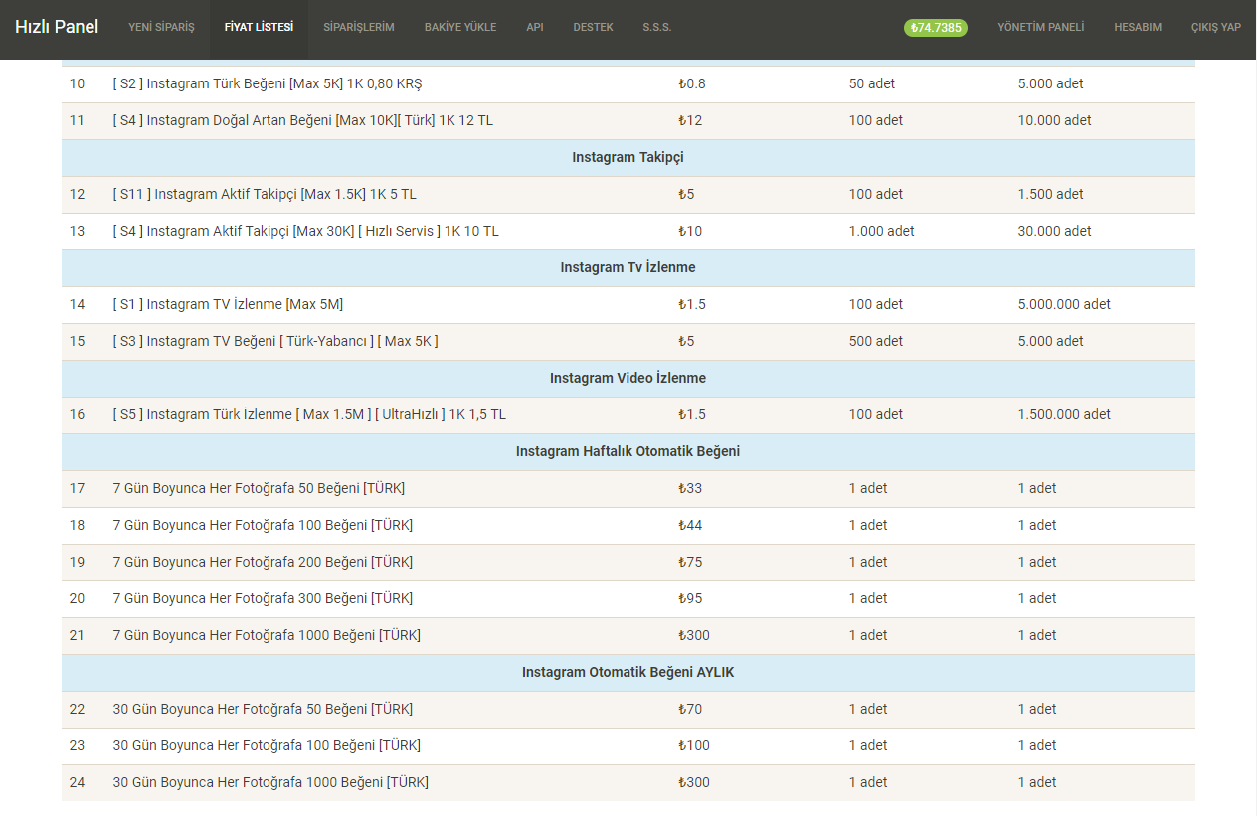Viewport: 1257px width, 816px height.
Task: Select 7 Gün Boyunca 1000 Beğeni row
Action: (267, 635)
